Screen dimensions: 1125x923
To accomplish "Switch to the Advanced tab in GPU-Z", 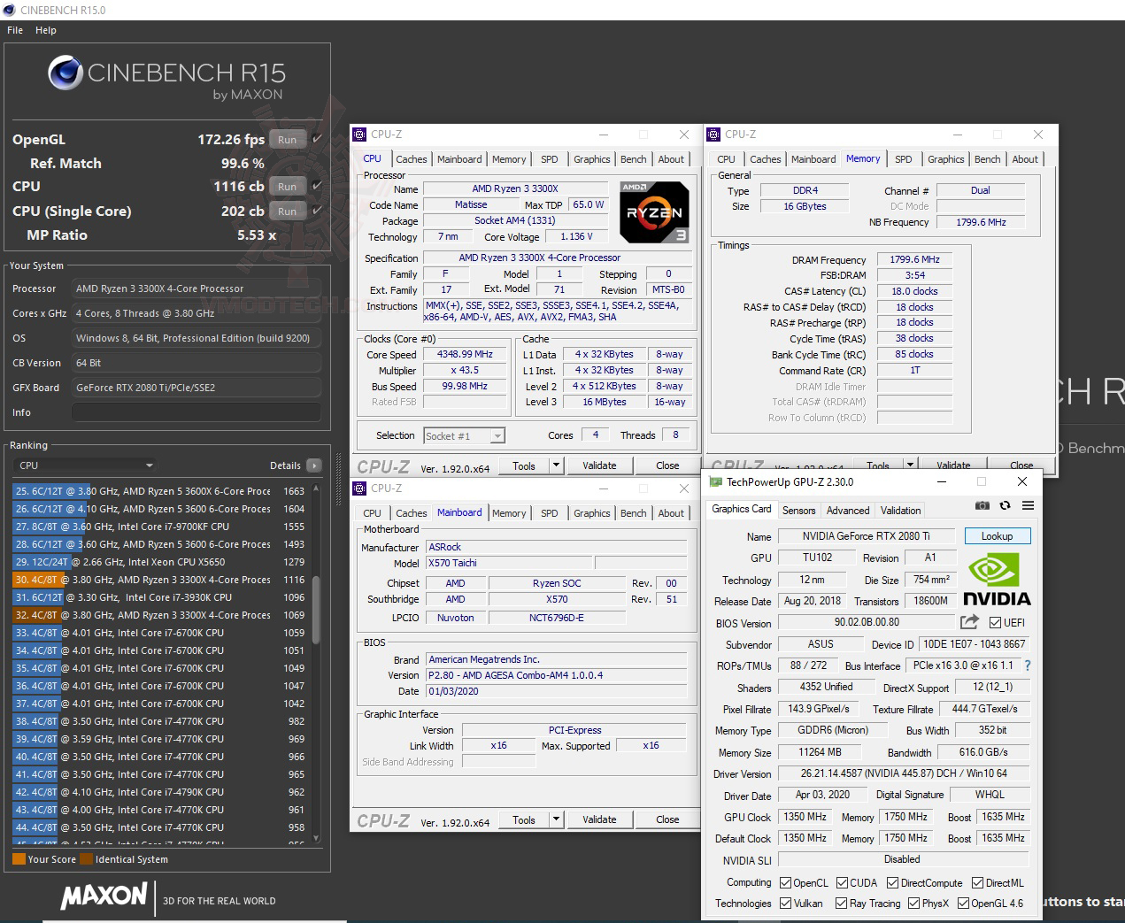I will [x=848, y=511].
